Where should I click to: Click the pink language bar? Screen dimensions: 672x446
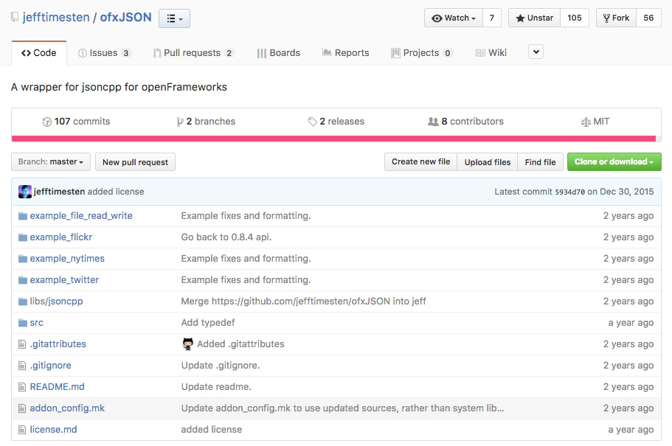pyautogui.click(x=333, y=139)
